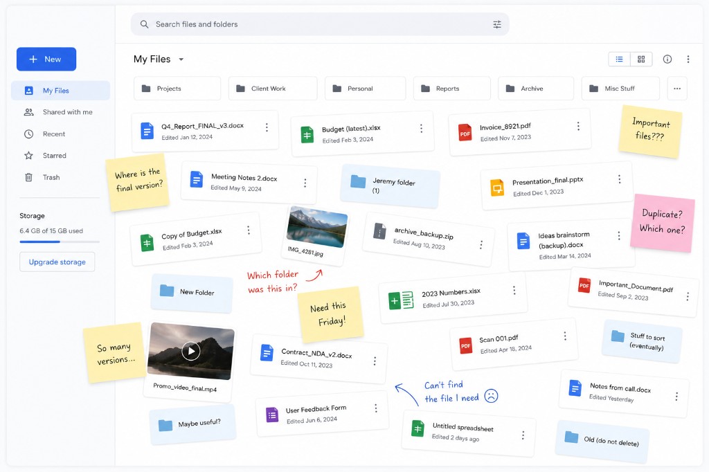Select the IMG_4281.jpg image thumbnail
Image resolution: width=709 pixels, height=472 pixels.
pos(317,227)
